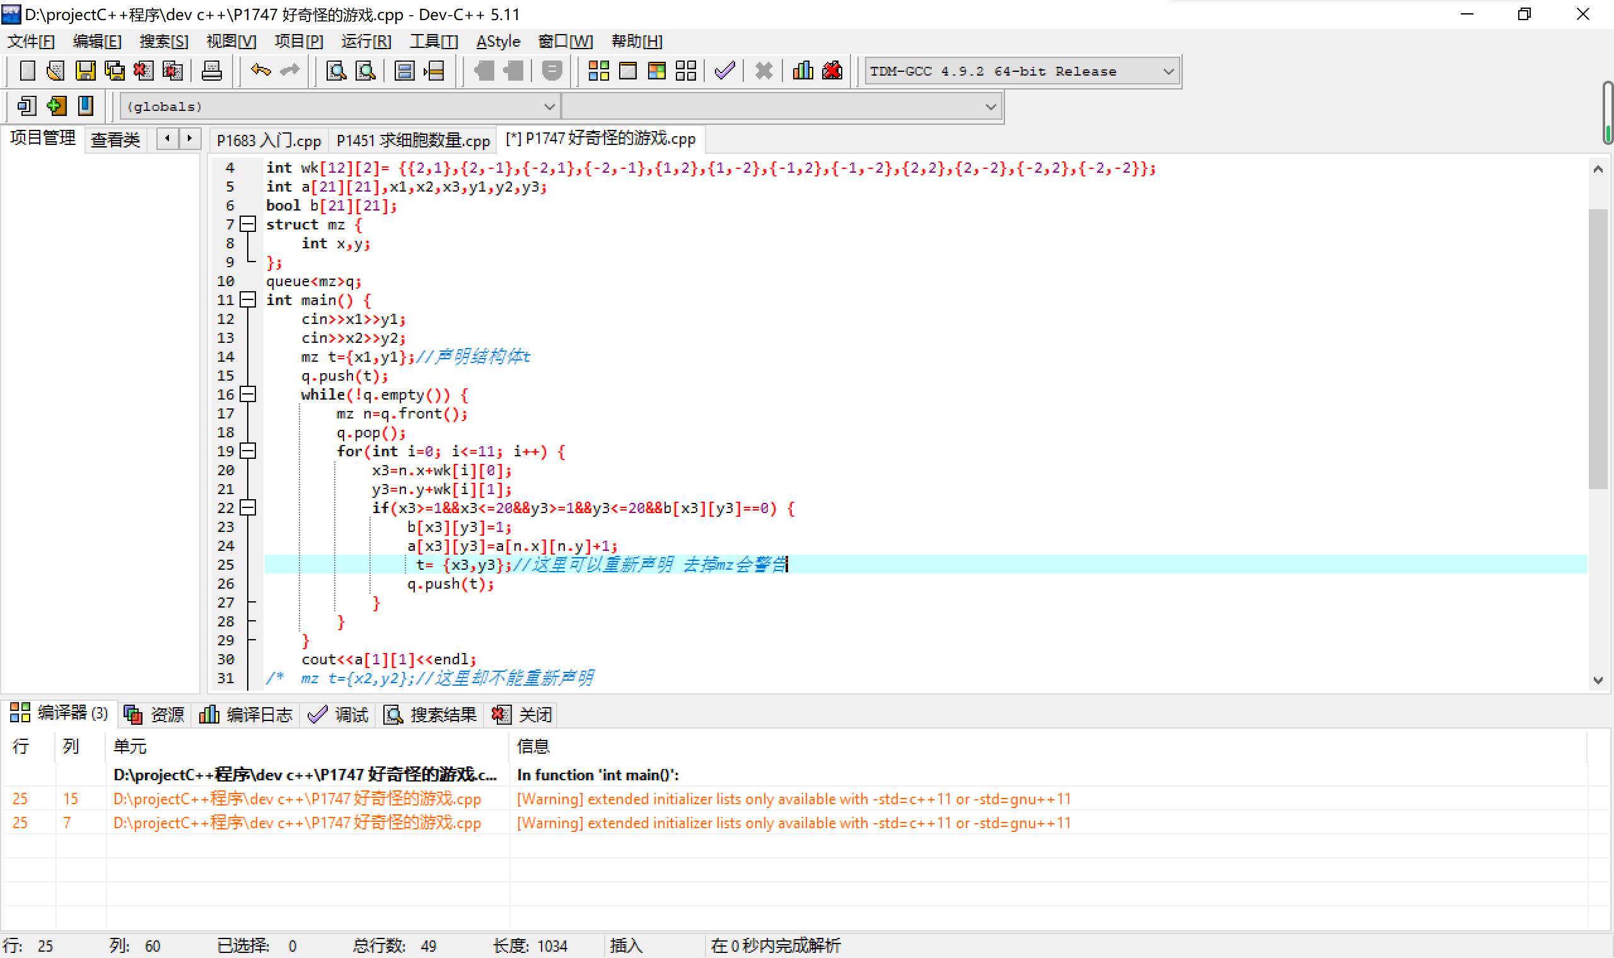This screenshot has height=958, width=1614.
Task: Collapse the for loop fold at line 19
Action: (248, 451)
